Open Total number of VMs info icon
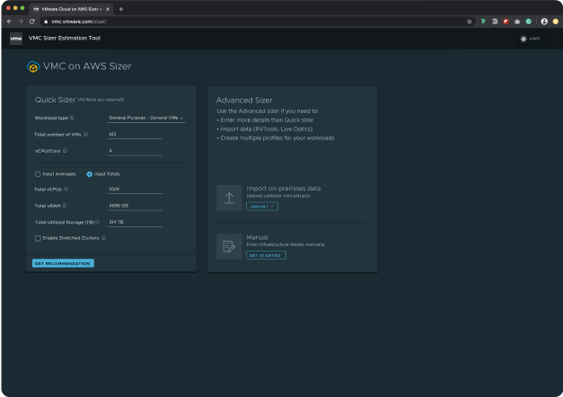The height and width of the screenshot is (397, 563). coord(86,135)
